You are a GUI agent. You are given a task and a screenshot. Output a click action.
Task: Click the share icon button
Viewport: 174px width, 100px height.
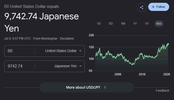[x=141, y=7]
